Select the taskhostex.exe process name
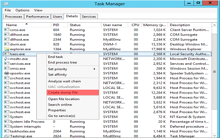The image size is (220, 138). click(x=23, y=131)
